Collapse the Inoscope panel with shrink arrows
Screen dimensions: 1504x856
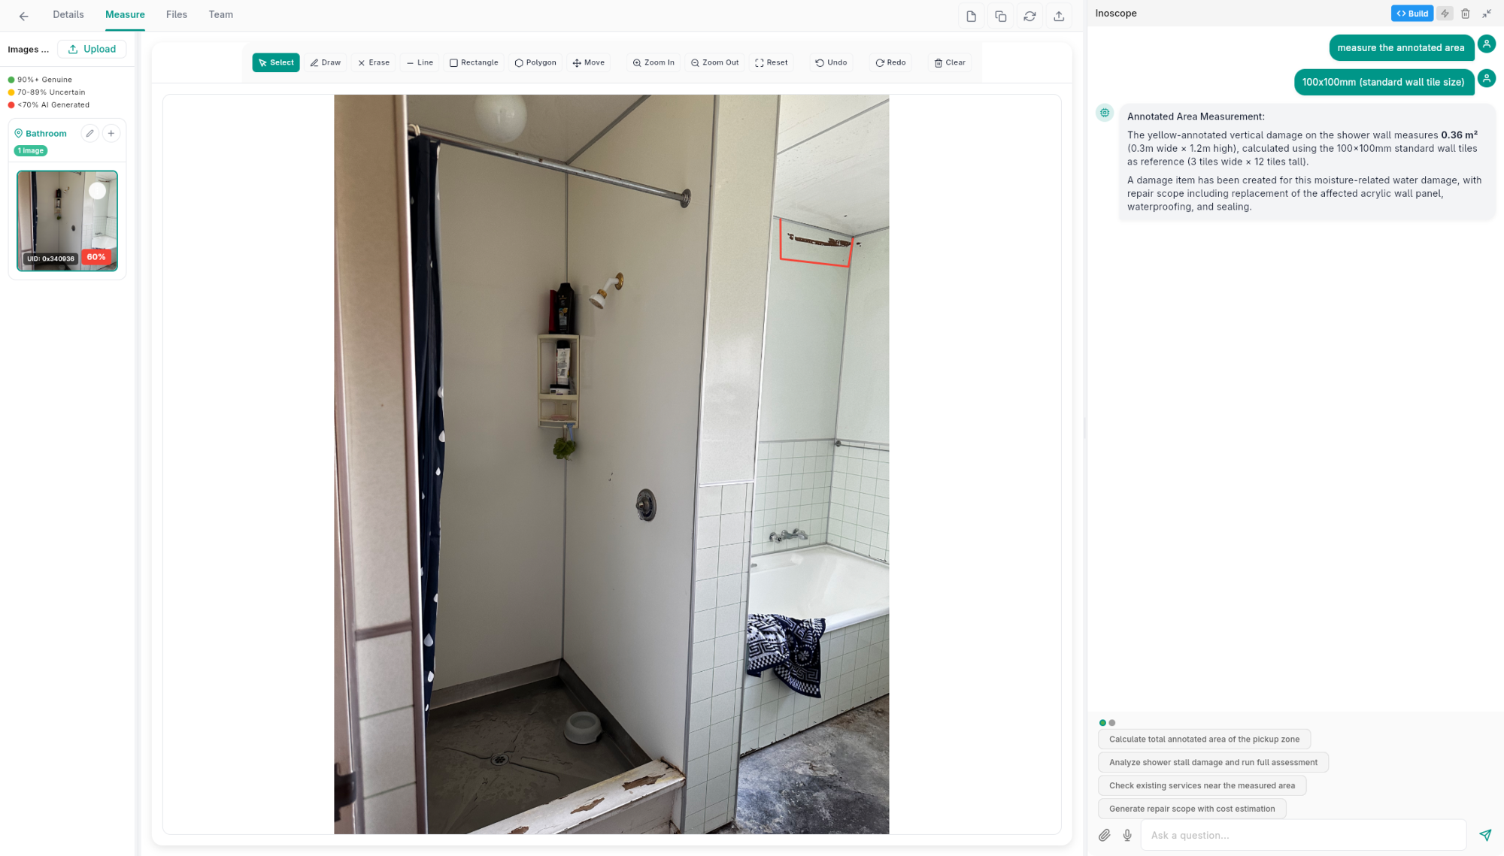coord(1487,14)
